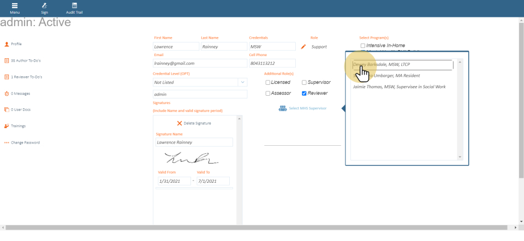Select Jaimie Thomas, MSW from supervisor list
Screen dimensions: 524x241
399,86
